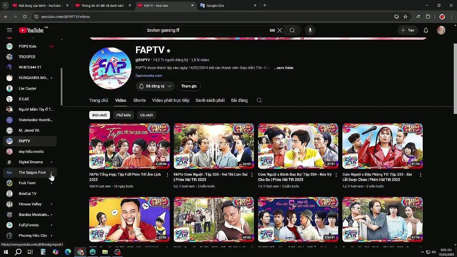
Task: Open the faptvmedia.com link
Action: coord(149,76)
